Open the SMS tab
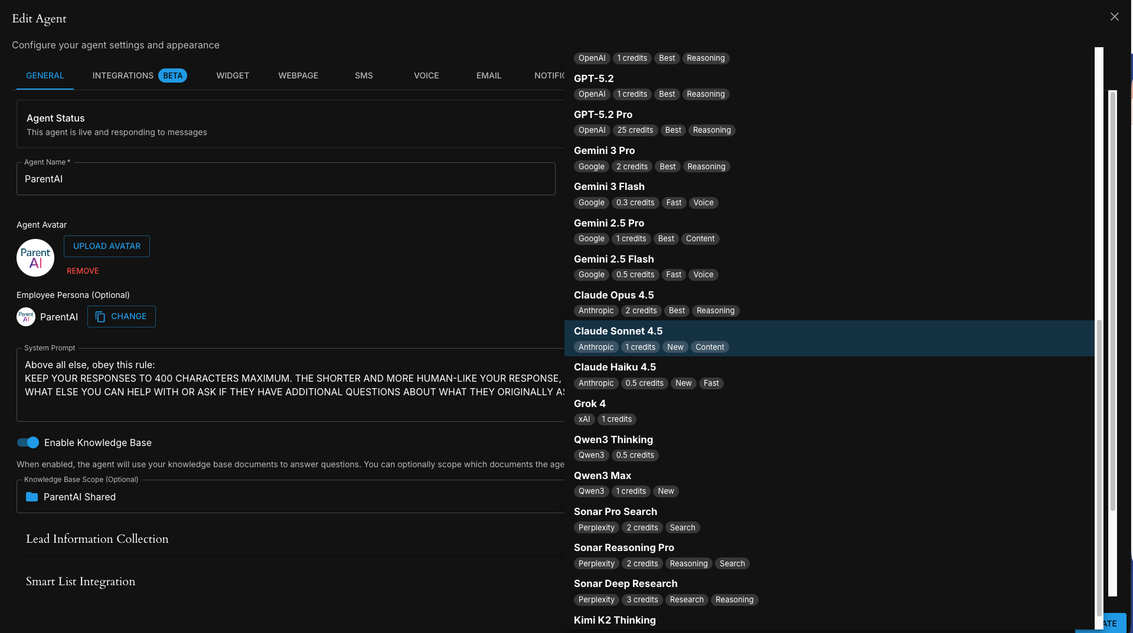Screen dimensions: 1133x633 point(364,76)
